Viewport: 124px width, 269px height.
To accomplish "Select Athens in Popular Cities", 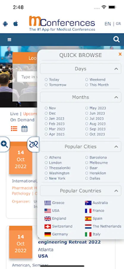I will [53, 158].
